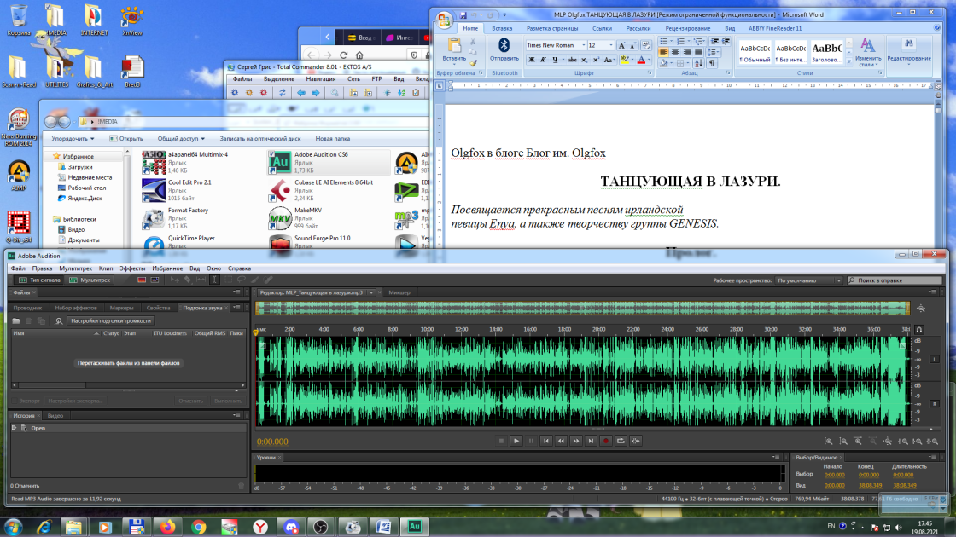The image size is (956, 537).
Task: Click Show paragraph marks (¶) icon in Word
Action: pyautogui.click(x=712, y=63)
